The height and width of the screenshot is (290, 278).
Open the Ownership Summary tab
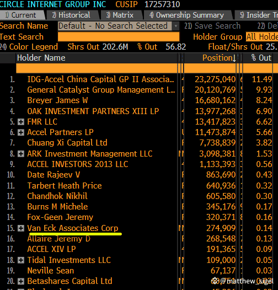point(188,15)
